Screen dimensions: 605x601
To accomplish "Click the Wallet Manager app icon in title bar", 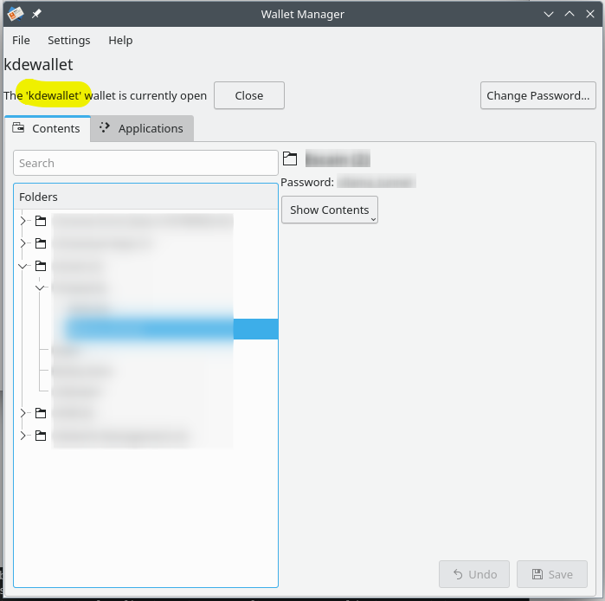I will pyautogui.click(x=15, y=14).
